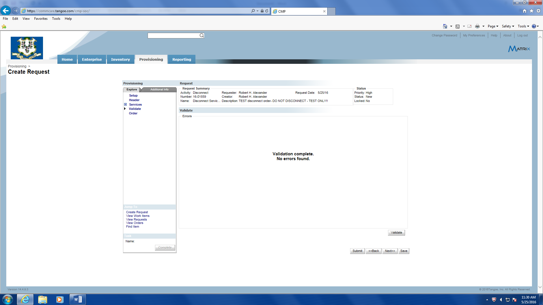This screenshot has width=543, height=305.
Task: Click the Submit button
Action: (x=357, y=251)
